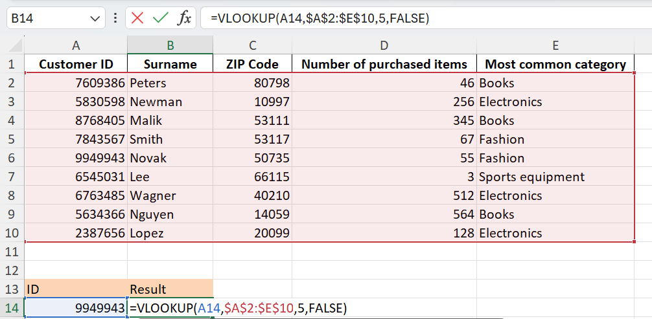The image size is (652, 319).
Task: Select Books category cell in Peters row
Action: pos(555,83)
